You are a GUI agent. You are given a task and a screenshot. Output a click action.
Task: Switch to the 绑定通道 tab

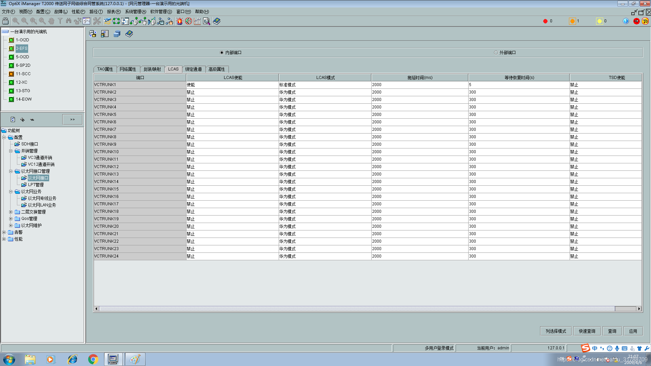point(193,69)
